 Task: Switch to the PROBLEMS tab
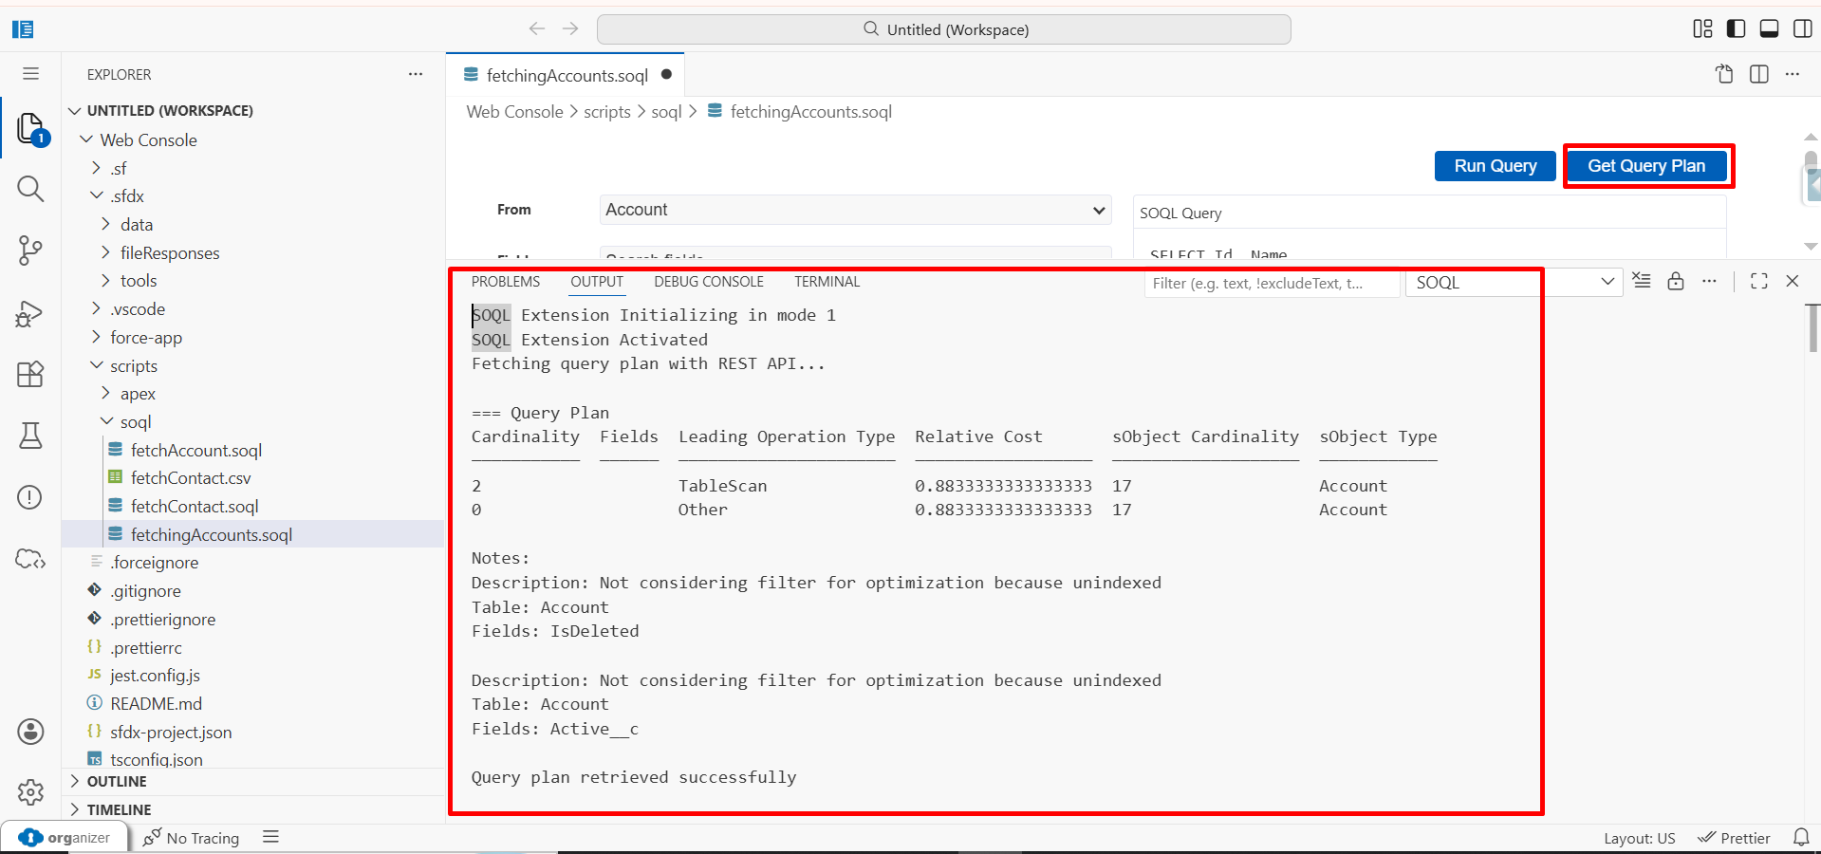(x=506, y=282)
